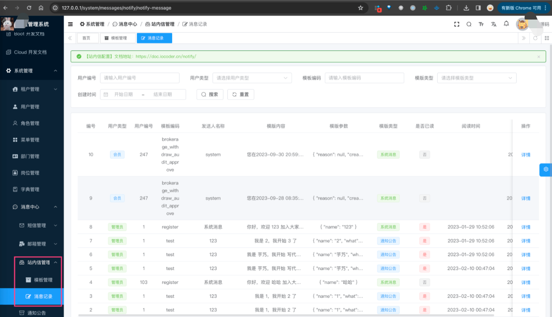Click 消息中心 breadcrumb
This screenshot has width=552, height=317.
click(125, 24)
